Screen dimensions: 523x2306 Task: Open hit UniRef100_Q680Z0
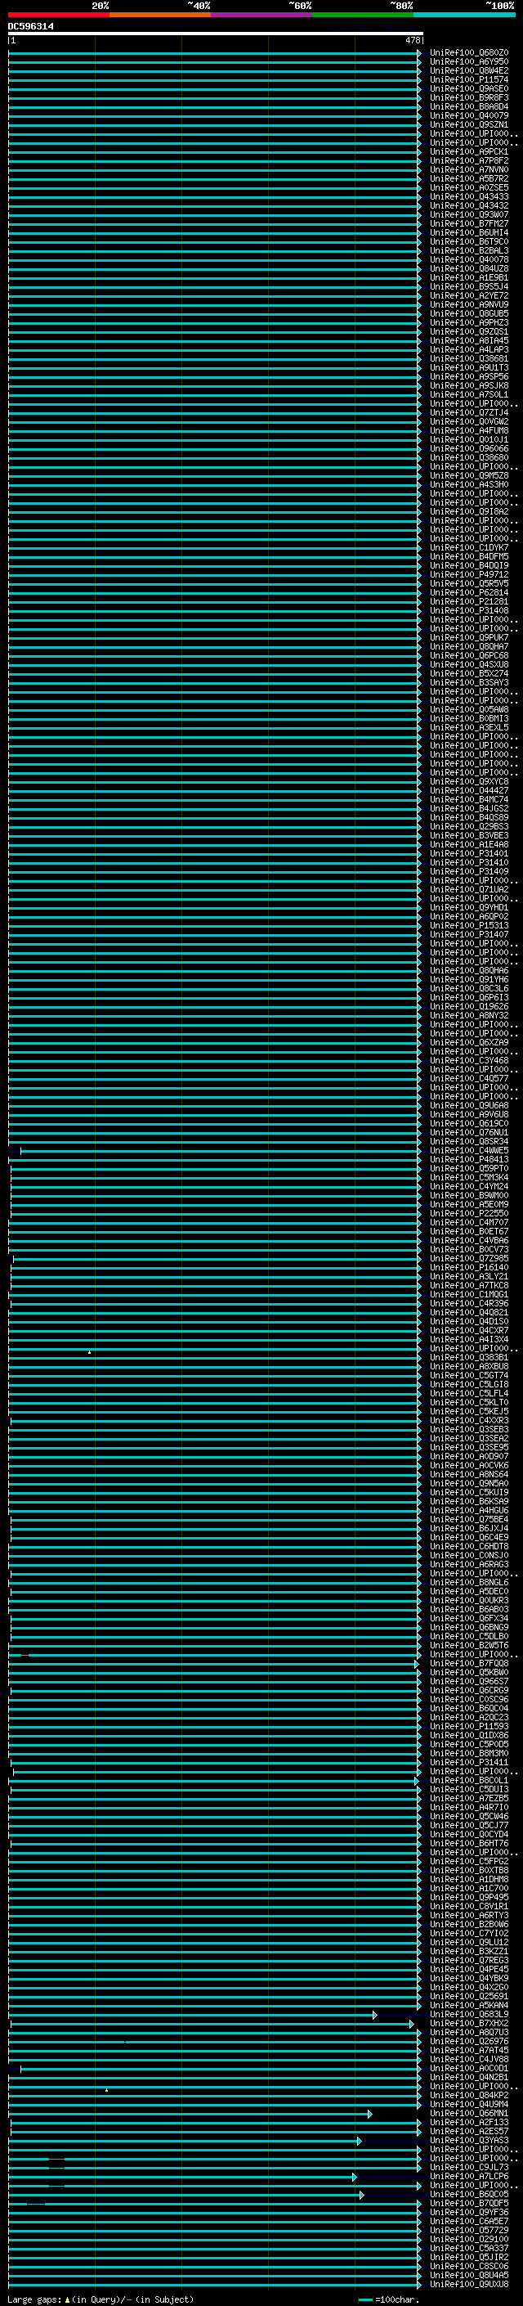tap(468, 53)
